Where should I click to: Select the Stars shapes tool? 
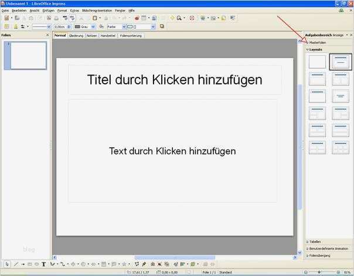point(124,264)
